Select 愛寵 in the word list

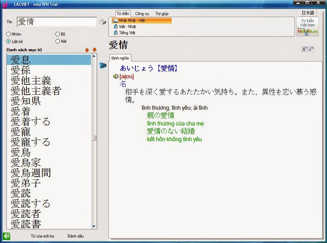[x=49, y=132]
